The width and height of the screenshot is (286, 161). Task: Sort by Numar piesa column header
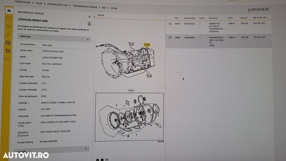point(190,18)
